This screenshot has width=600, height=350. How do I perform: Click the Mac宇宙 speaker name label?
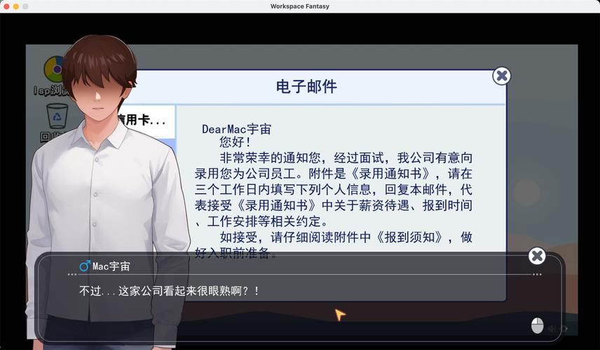(x=111, y=267)
